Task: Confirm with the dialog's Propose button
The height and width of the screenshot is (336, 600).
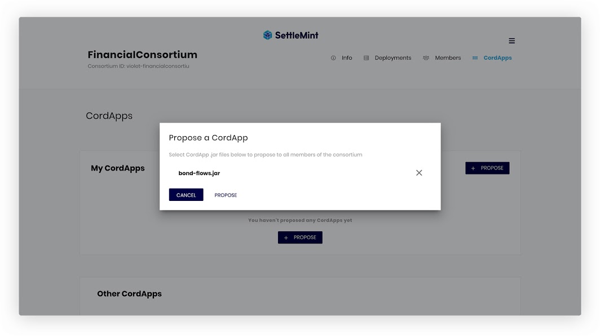Action: (226, 195)
